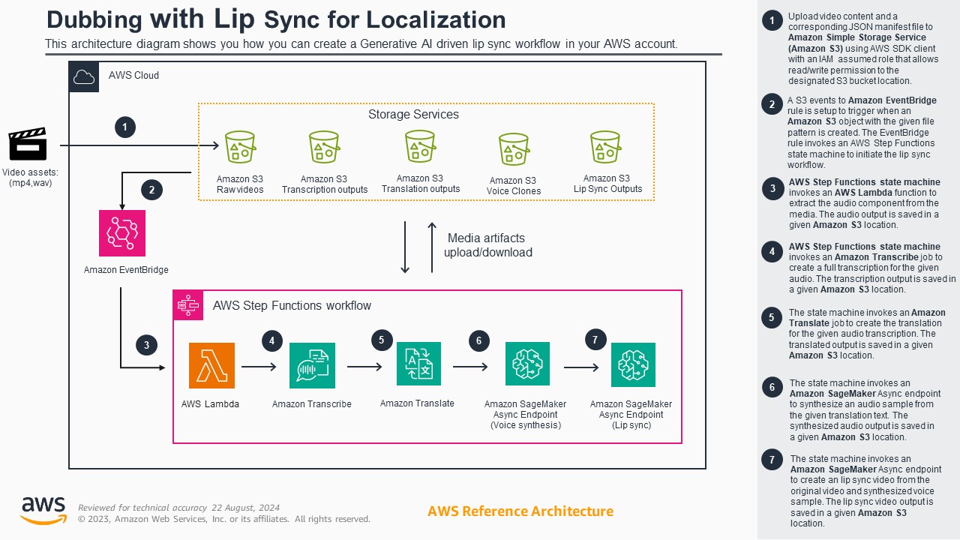Click the SageMaker Lip sync endpoint icon
960x540 pixels.
(x=632, y=365)
